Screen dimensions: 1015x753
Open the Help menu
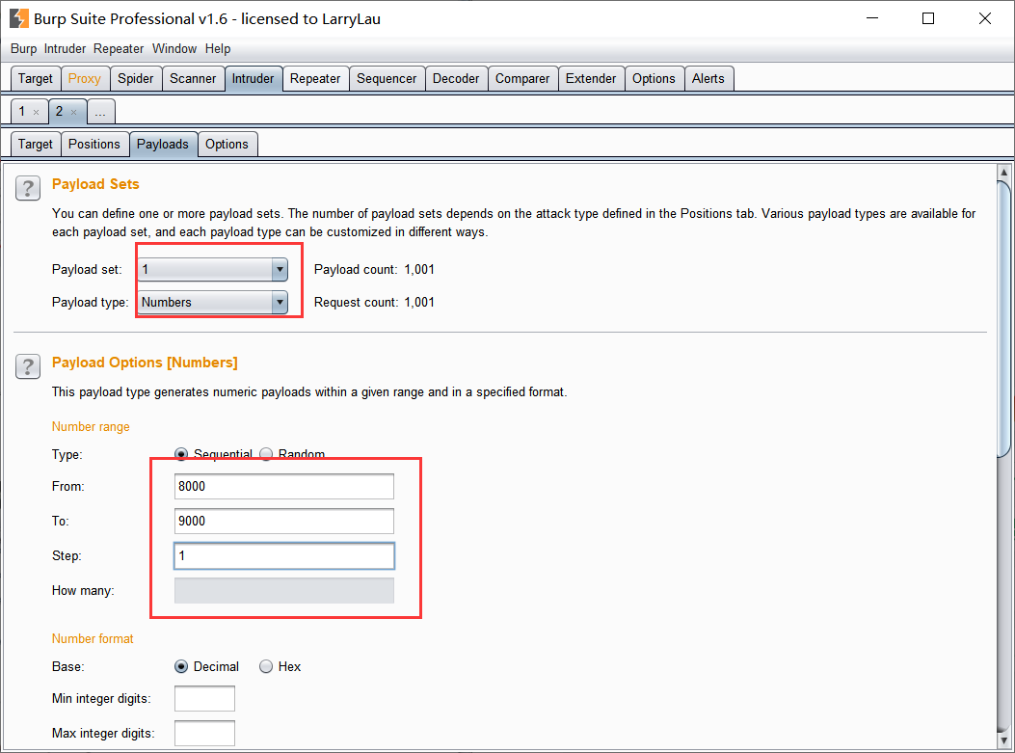[218, 48]
